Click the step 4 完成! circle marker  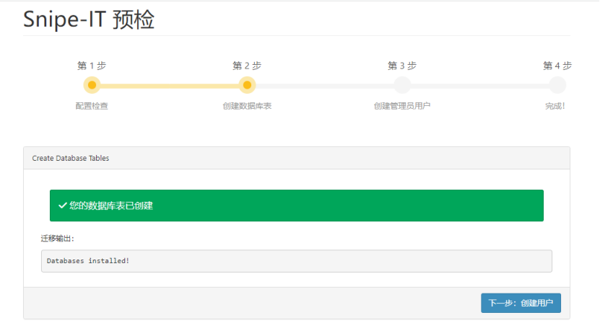pos(557,85)
